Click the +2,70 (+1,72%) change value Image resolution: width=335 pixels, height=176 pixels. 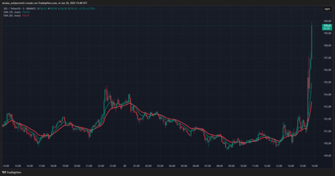point(87,9)
